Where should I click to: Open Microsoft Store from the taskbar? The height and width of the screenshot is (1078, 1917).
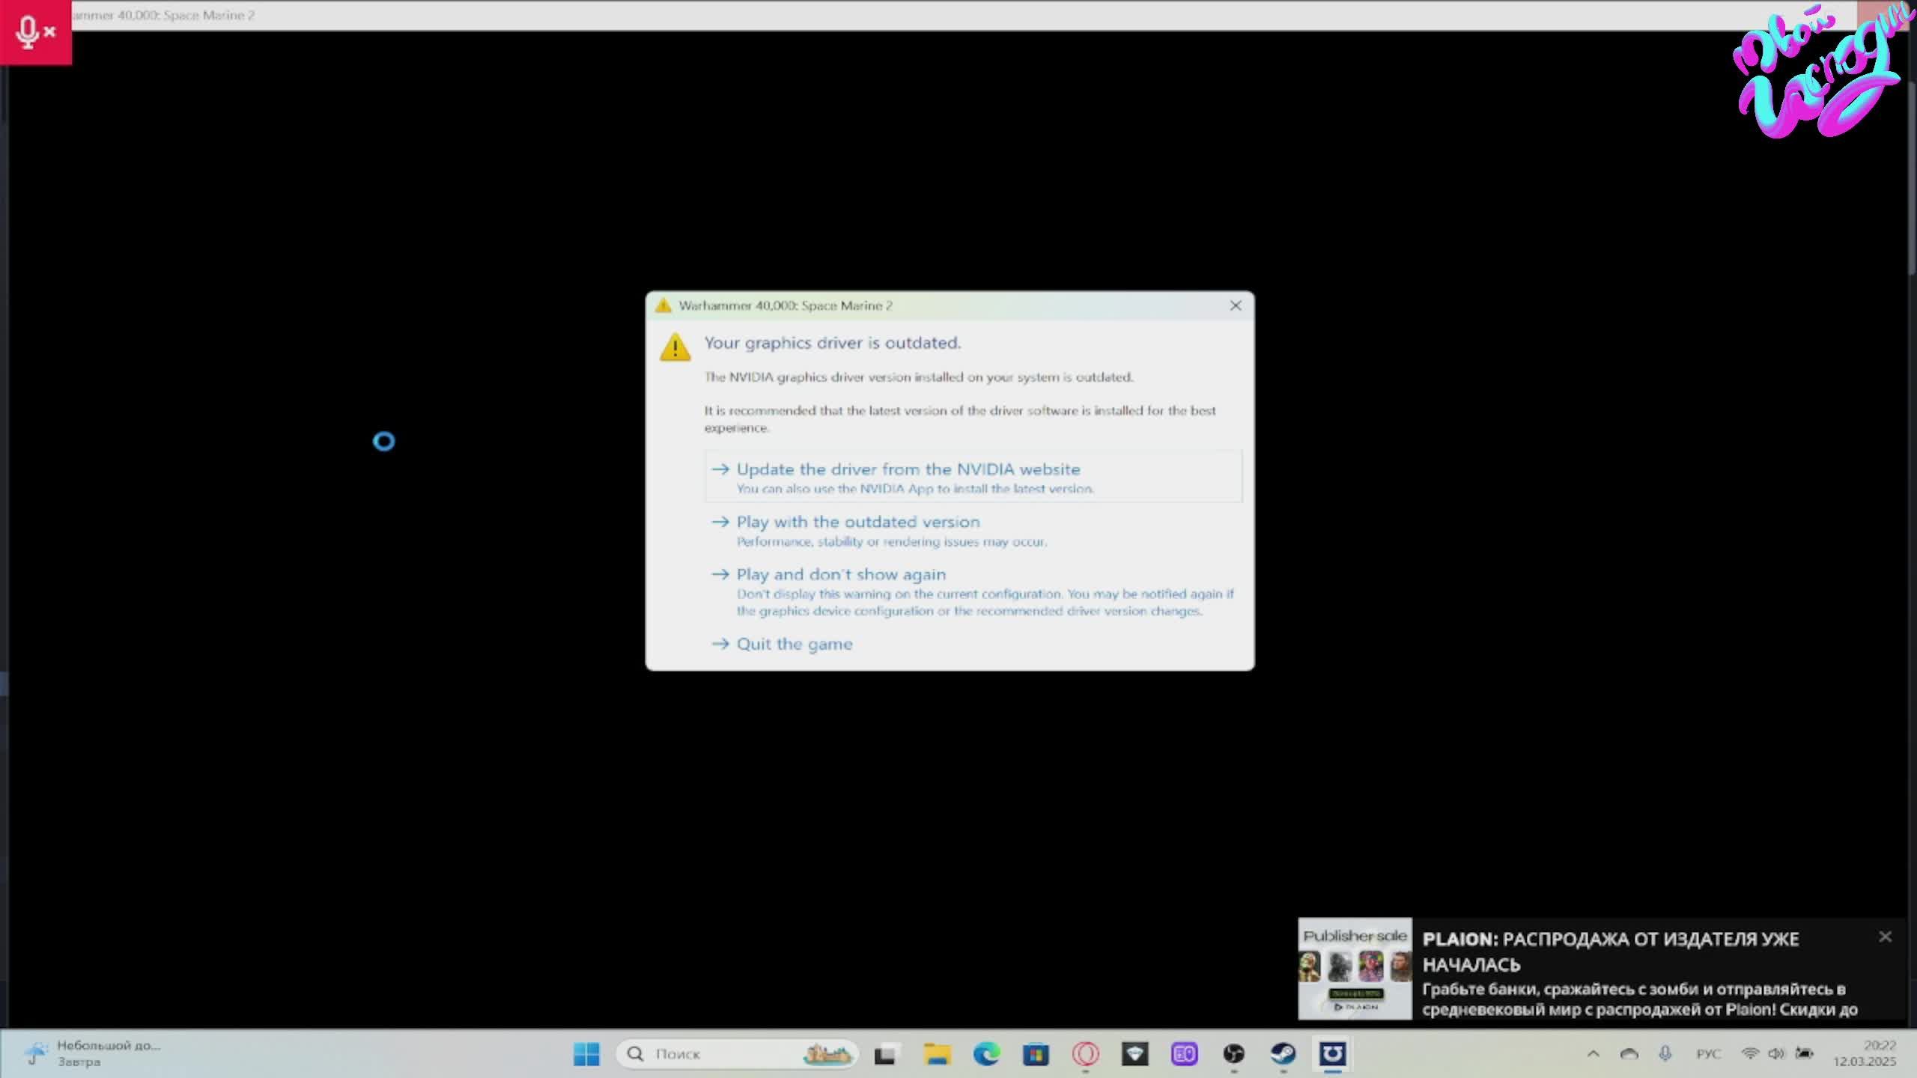click(1036, 1054)
